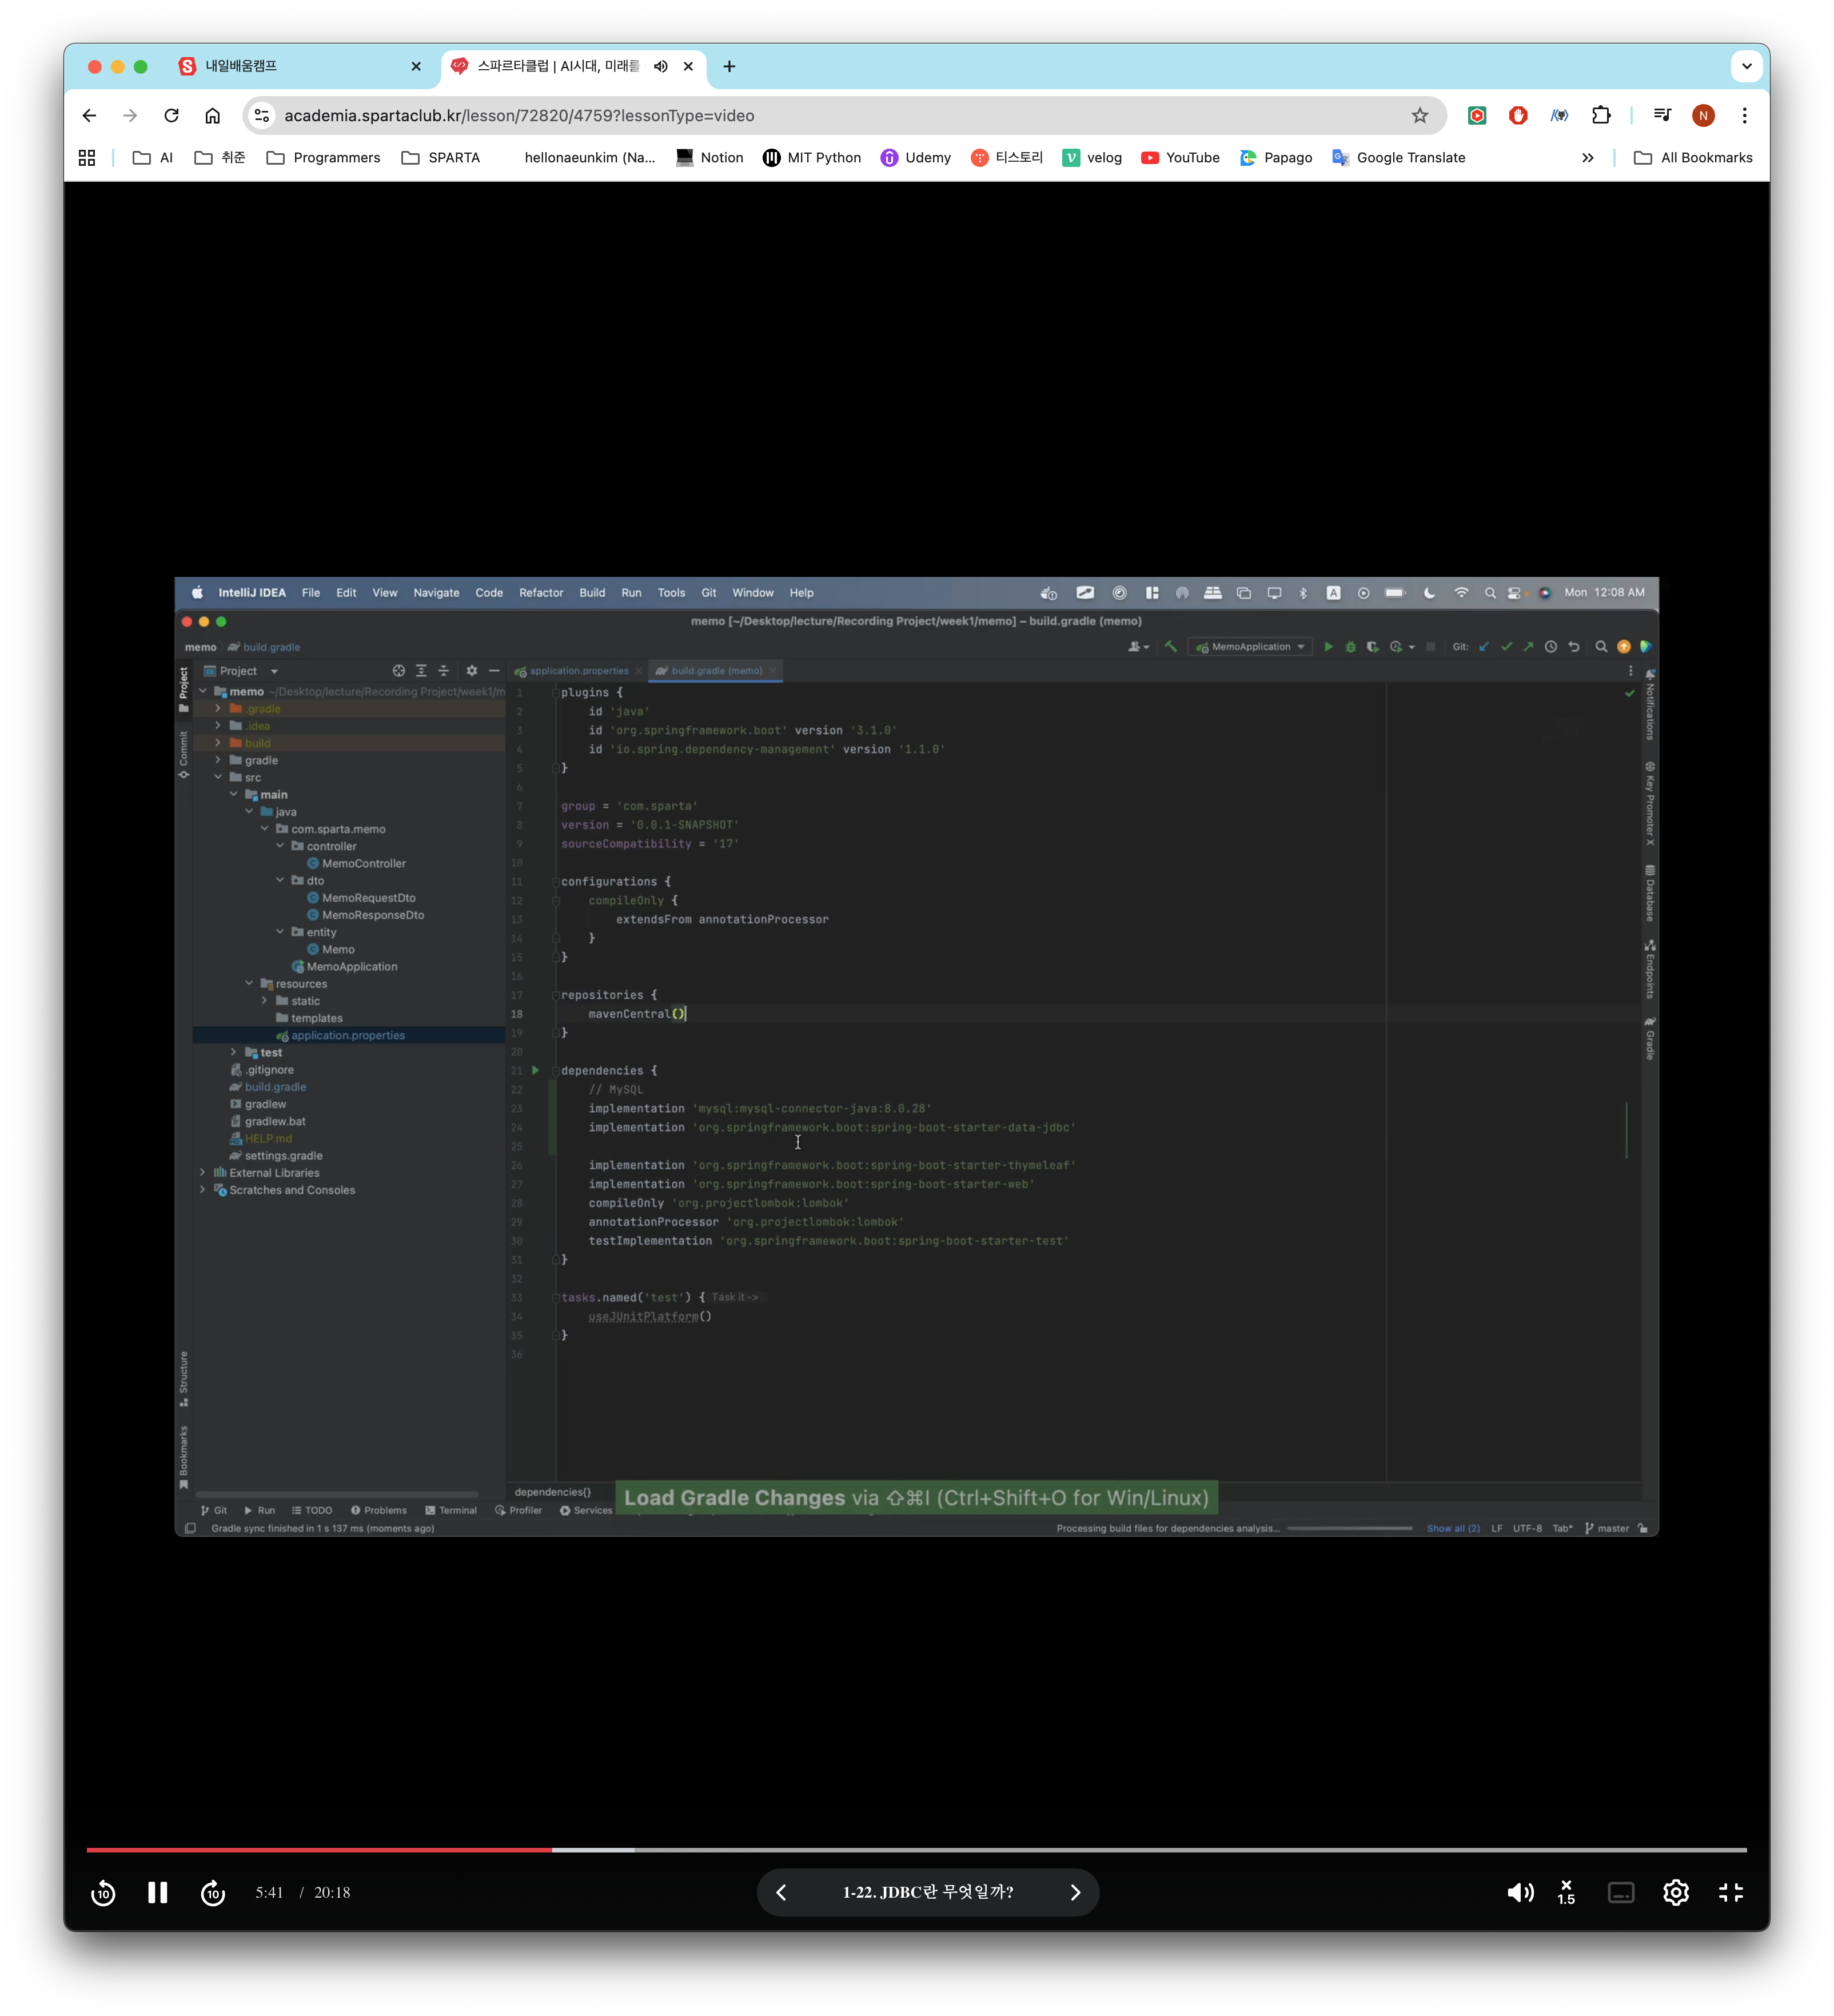Image resolution: width=1834 pixels, height=2016 pixels.
Task: Open the YouTube bookmark
Action: 1180,157
